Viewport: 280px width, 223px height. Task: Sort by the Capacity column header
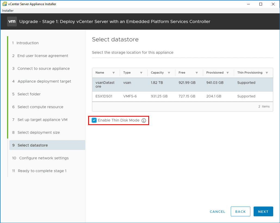pos(157,73)
